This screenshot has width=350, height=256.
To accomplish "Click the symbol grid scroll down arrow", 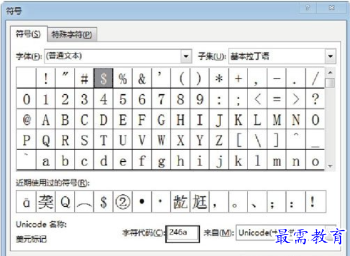I will (330, 166).
